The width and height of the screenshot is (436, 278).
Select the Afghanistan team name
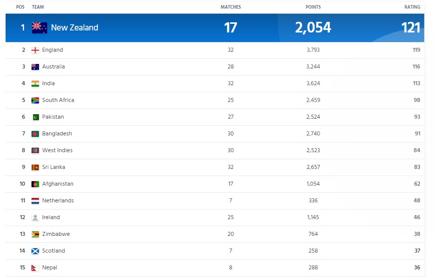[58, 184]
